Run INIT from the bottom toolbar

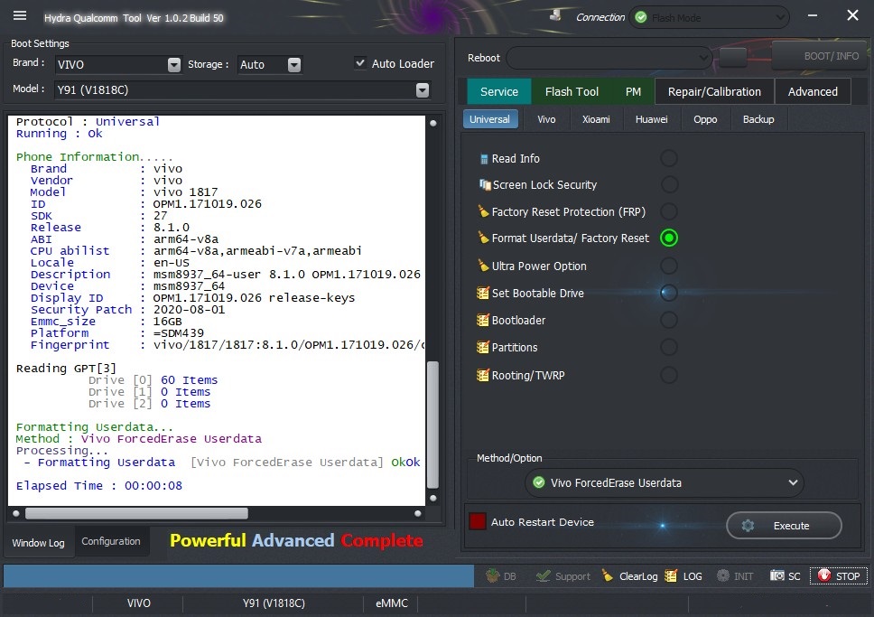[x=735, y=576]
